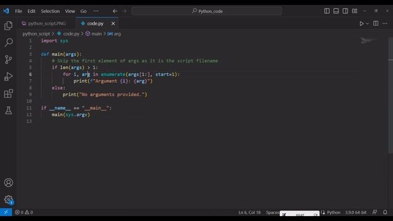
Task: Click the feedback icon in status bar
Action: pos(375,212)
